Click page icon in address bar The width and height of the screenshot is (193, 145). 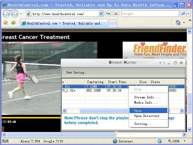pyautogui.click(x=29, y=14)
